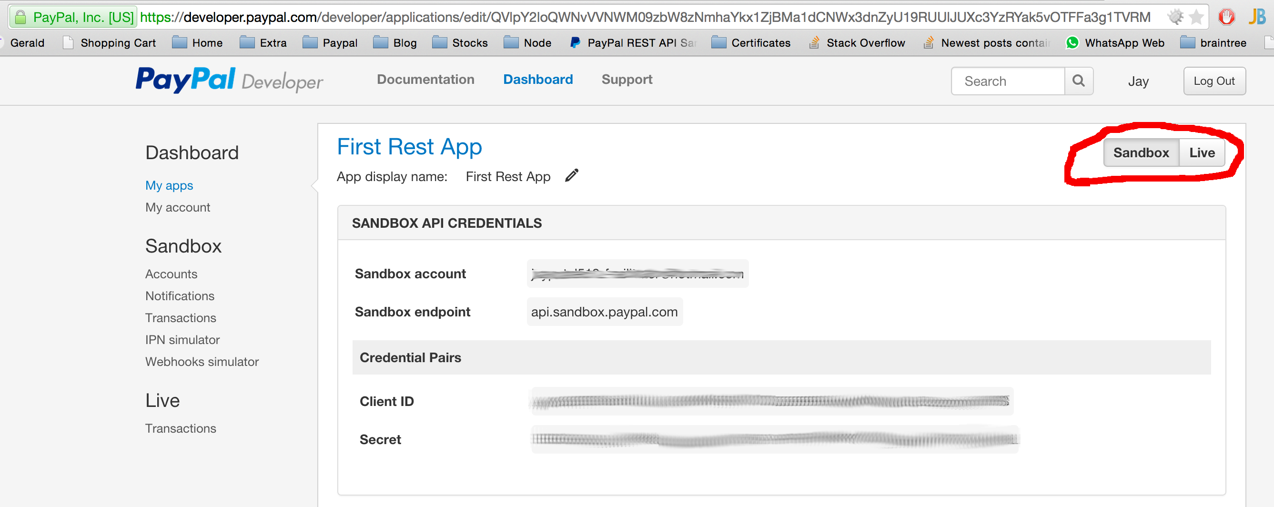Click the PayPal Developer logo
This screenshot has width=1274, height=507.
230,80
